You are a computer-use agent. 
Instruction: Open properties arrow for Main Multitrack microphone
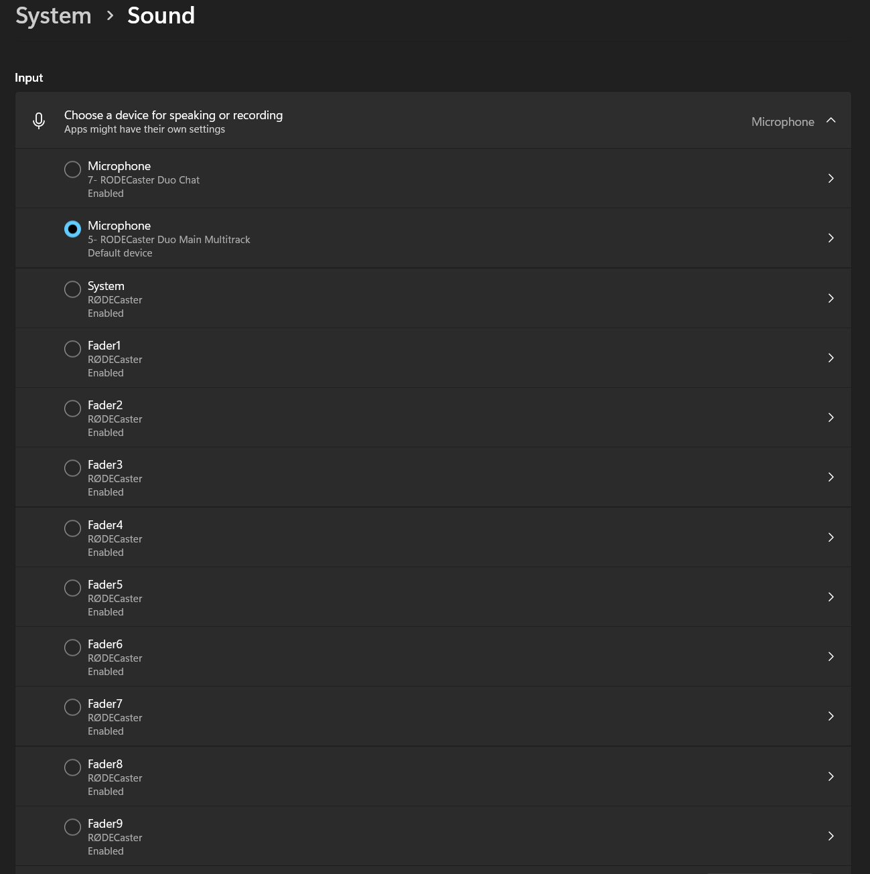(x=830, y=238)
